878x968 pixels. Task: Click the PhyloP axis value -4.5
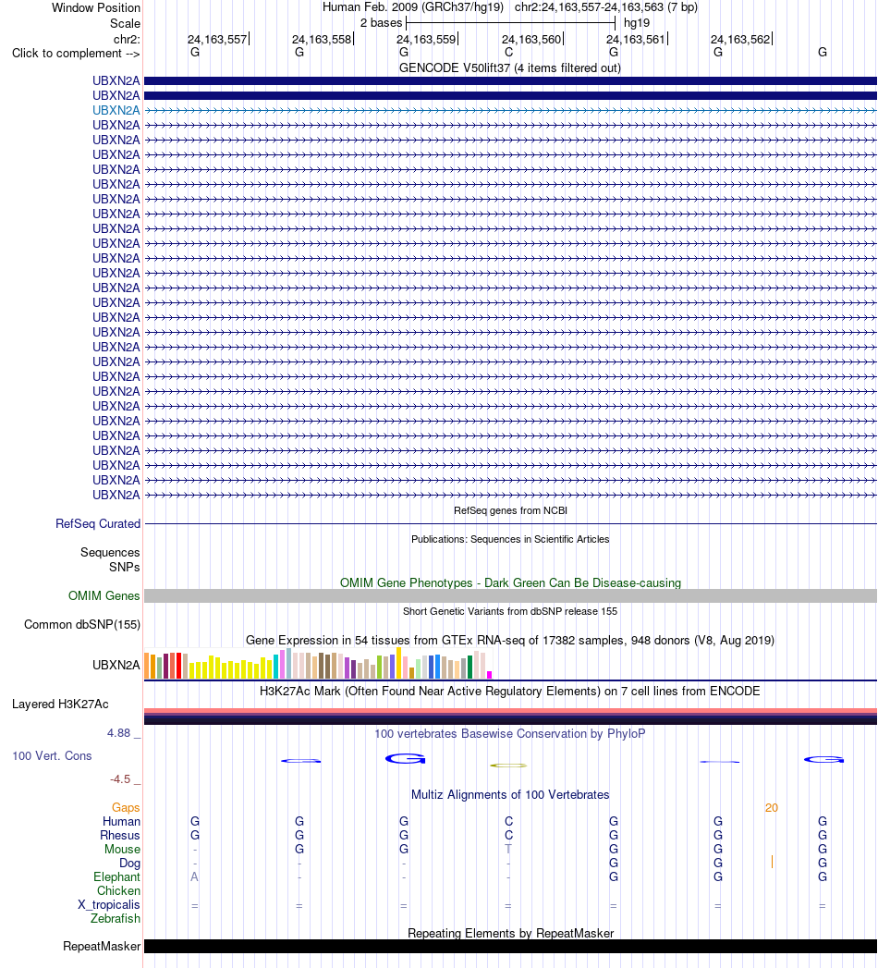(x=120, y=779)
